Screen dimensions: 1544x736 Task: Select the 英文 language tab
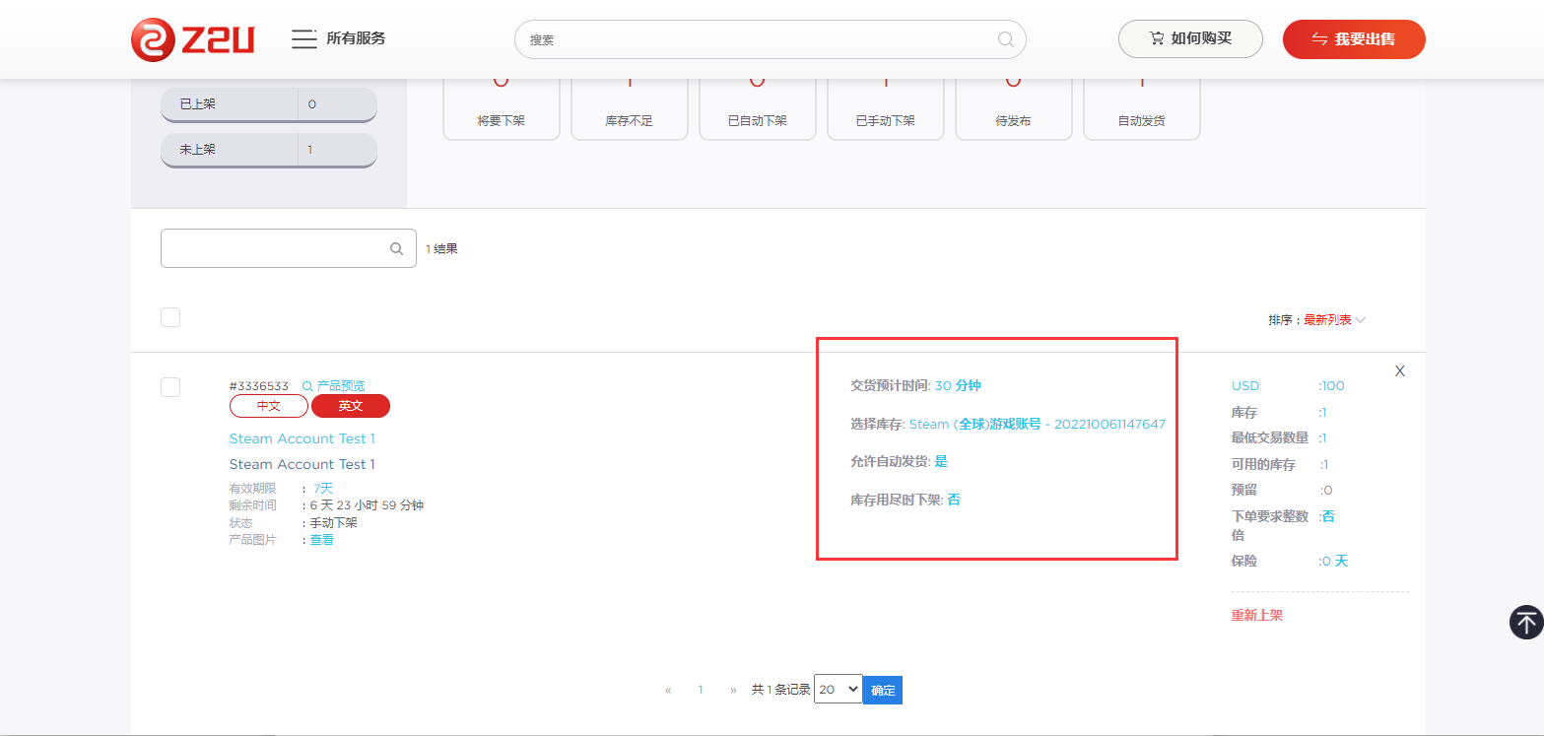click(351, 406)
